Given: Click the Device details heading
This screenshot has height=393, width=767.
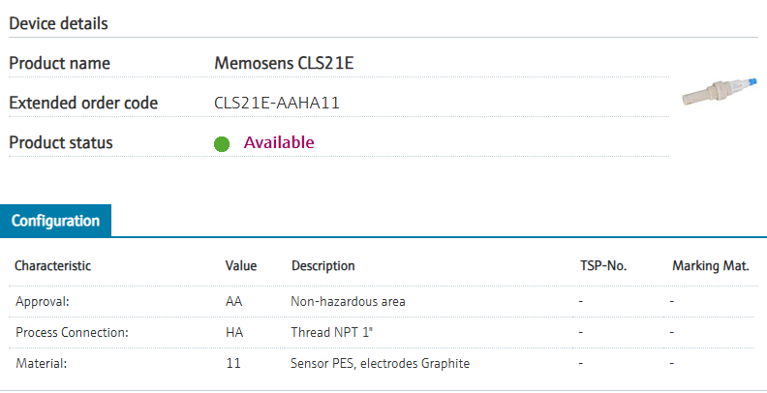Looking at the screenshot, I should tap(58, 23).
